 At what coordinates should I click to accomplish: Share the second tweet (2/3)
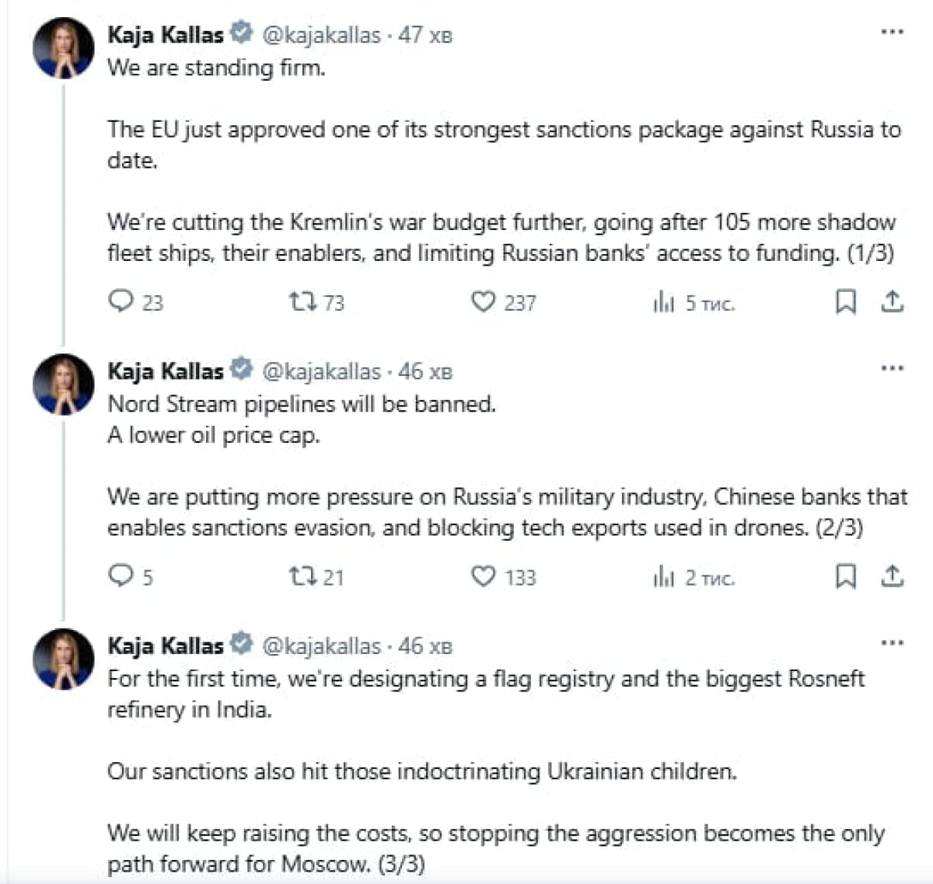[893, 576]
